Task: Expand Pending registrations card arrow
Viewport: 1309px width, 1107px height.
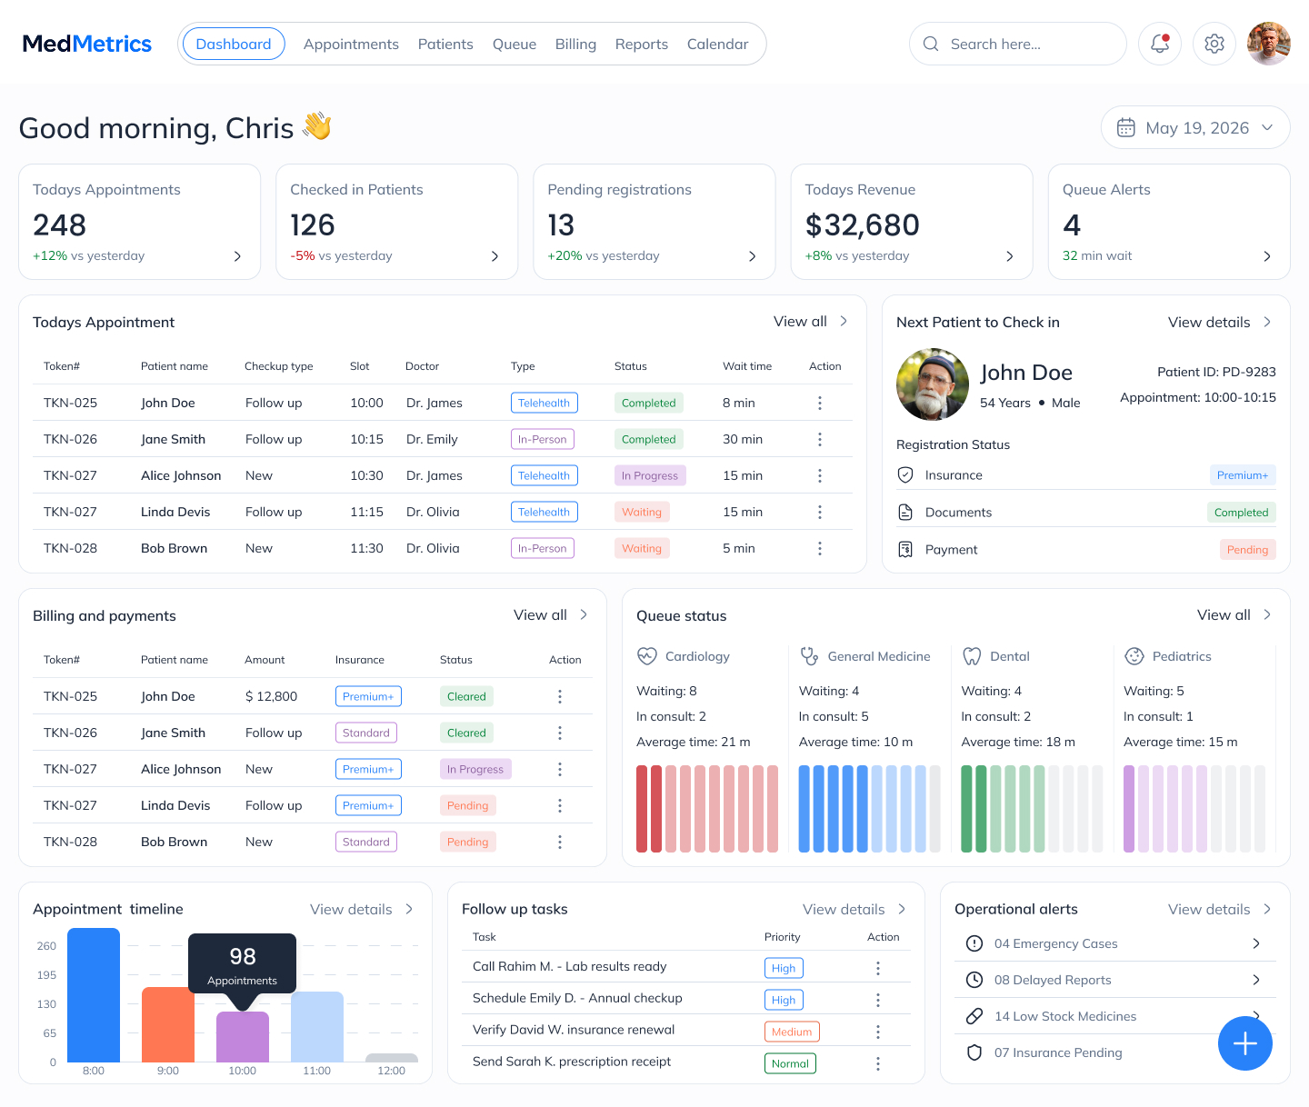Action: click(x=752, y=256)
